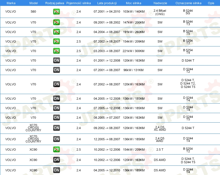Click the 221kW / 300KM power cell
This screenshot has height=175, width=220.
pos(133,51)
